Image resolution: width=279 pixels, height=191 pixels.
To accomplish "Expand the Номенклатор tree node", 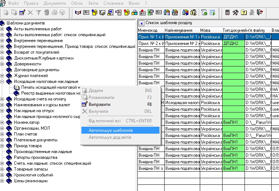I will 3,122.
